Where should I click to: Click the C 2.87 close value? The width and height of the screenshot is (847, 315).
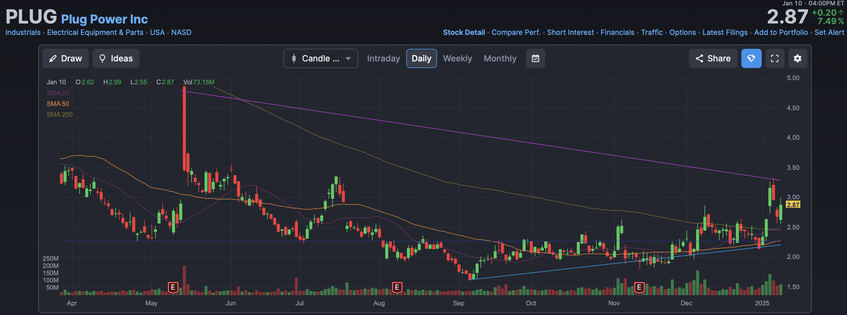(165, 82)
